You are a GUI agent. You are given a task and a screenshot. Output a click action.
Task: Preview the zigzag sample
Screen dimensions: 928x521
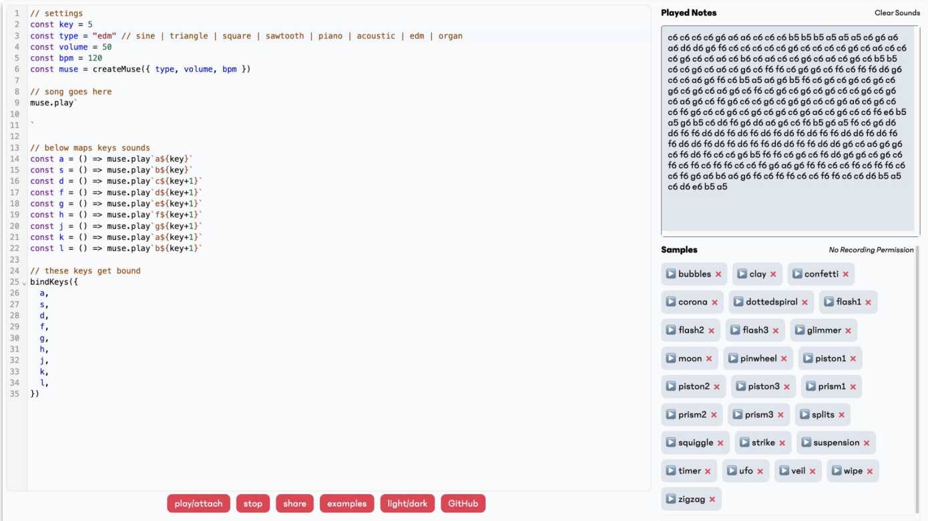coord(671,499)
